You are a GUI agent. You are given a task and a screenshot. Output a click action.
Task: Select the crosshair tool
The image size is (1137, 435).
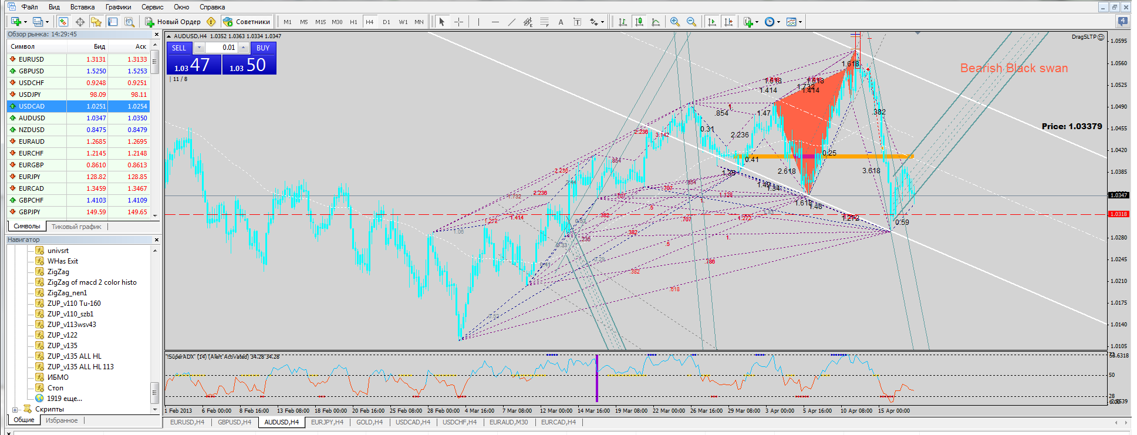pos(459,22)
